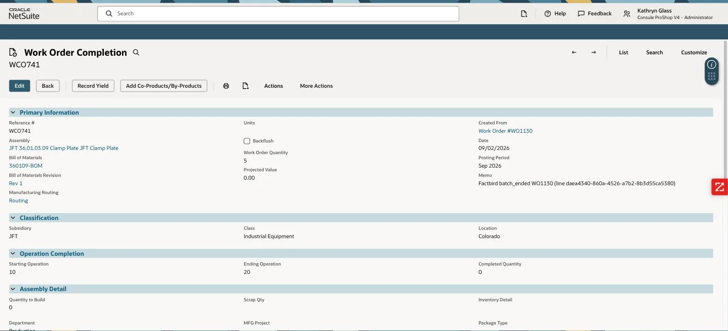Click the Inventory Detail label
Image resolution: width=728 pixels, height=331 pixels.
pos(495,299)
